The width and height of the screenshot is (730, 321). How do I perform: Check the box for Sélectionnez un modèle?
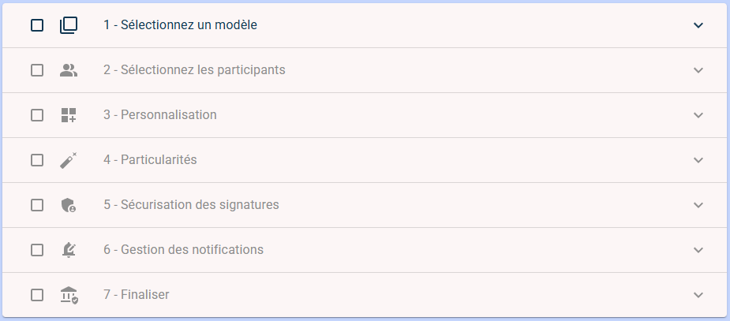37,25
